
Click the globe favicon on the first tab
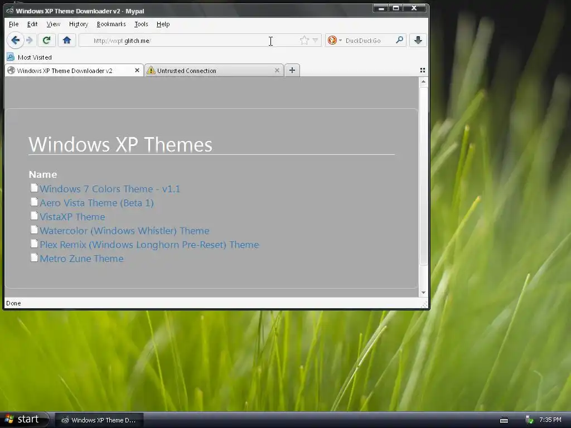(x=11, y=70)
